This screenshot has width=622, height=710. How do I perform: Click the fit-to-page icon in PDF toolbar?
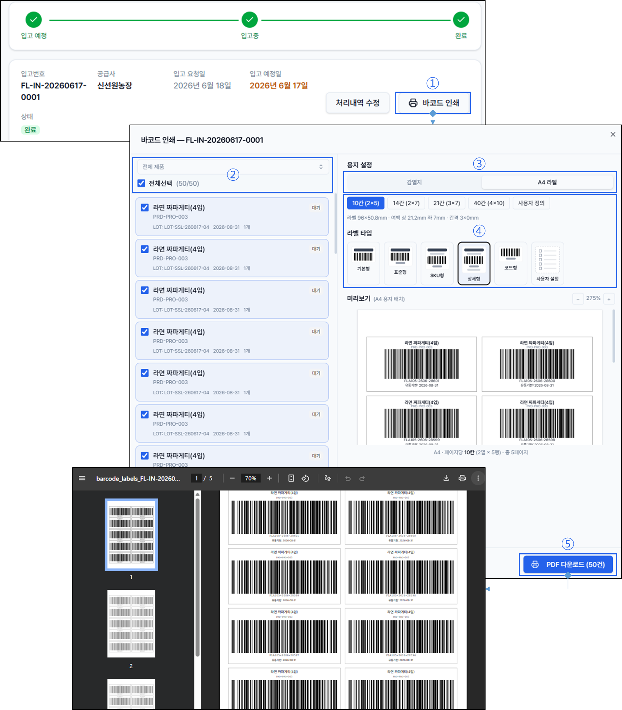291,478
